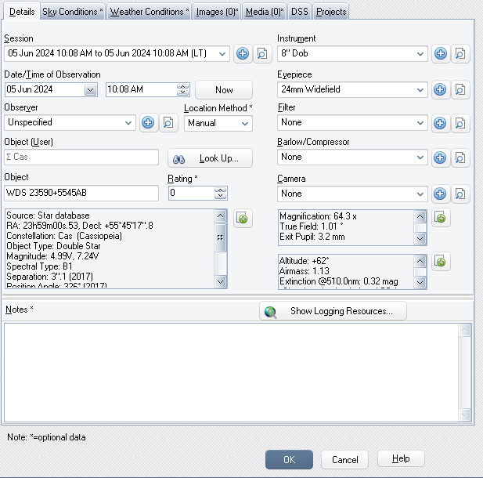Add a new Camera with plus icon

tap(441, 194)
